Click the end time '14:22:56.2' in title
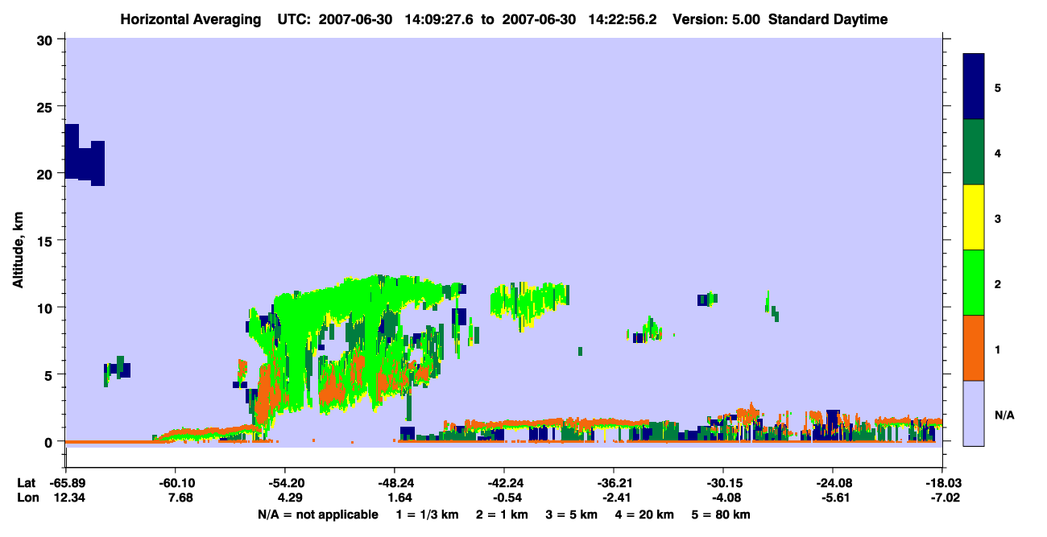 pos(623,19)
